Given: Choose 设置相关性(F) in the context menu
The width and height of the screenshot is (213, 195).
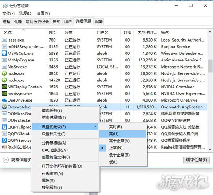Looking at the screenshot, I should (x=65, y=134).
